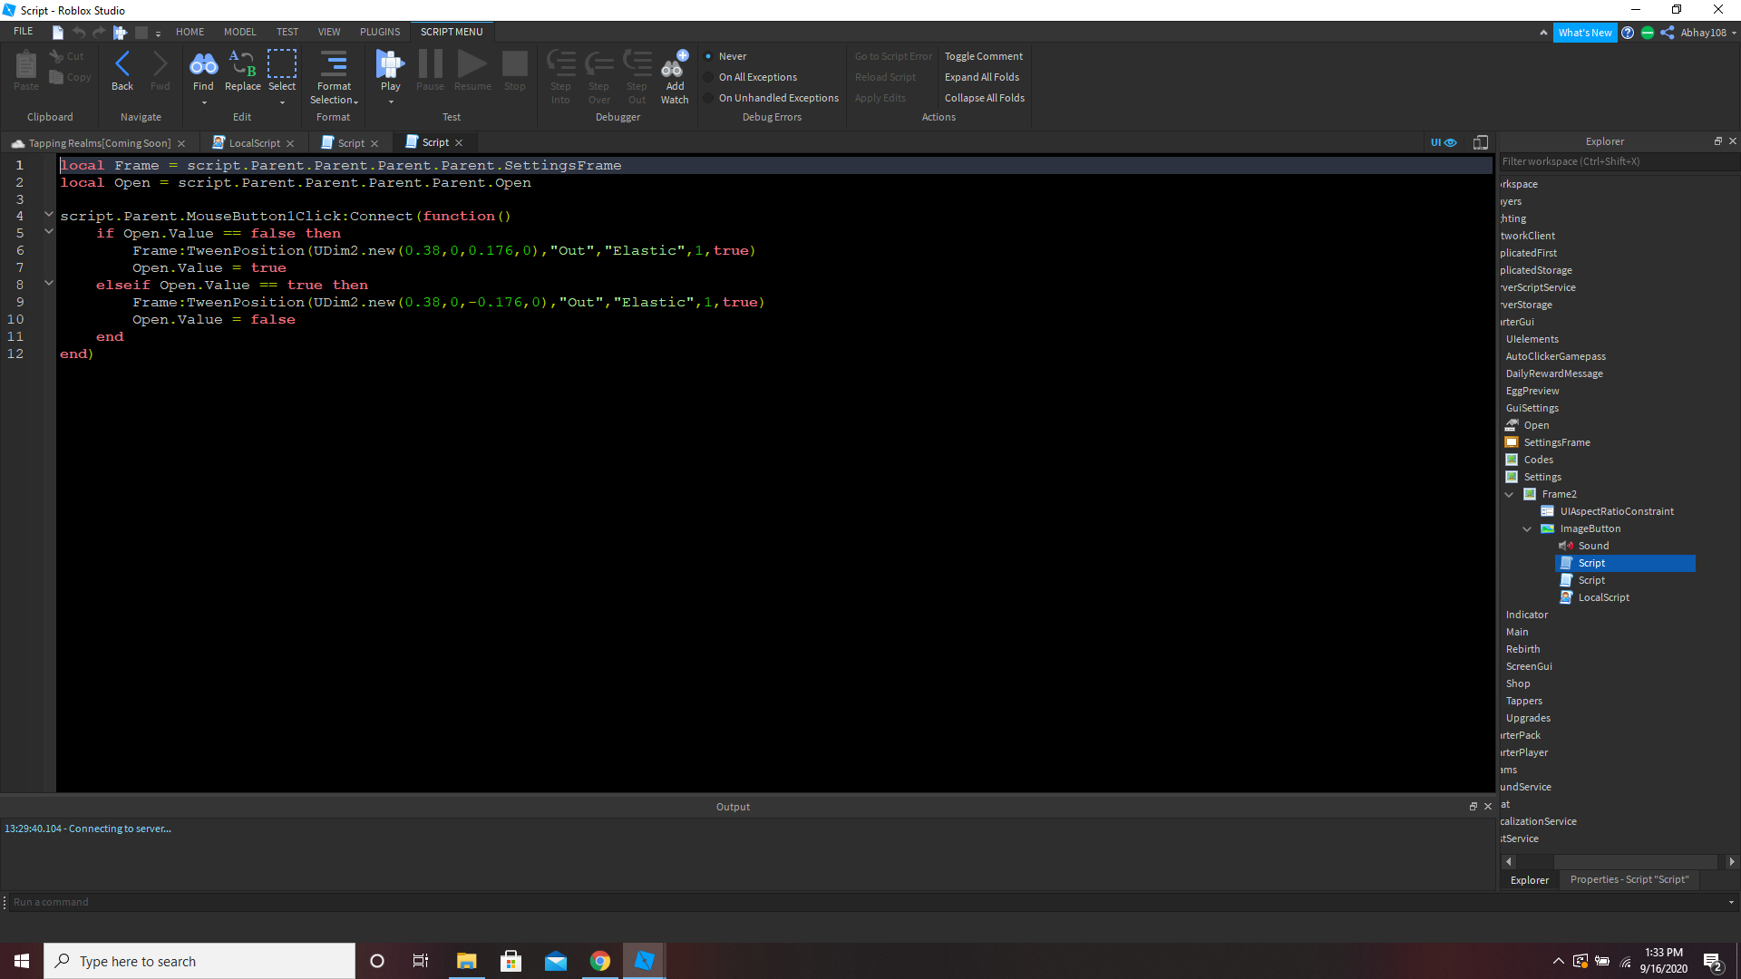
Task: Switch to the LocalScript tab
Action: [x=254, y=142]
